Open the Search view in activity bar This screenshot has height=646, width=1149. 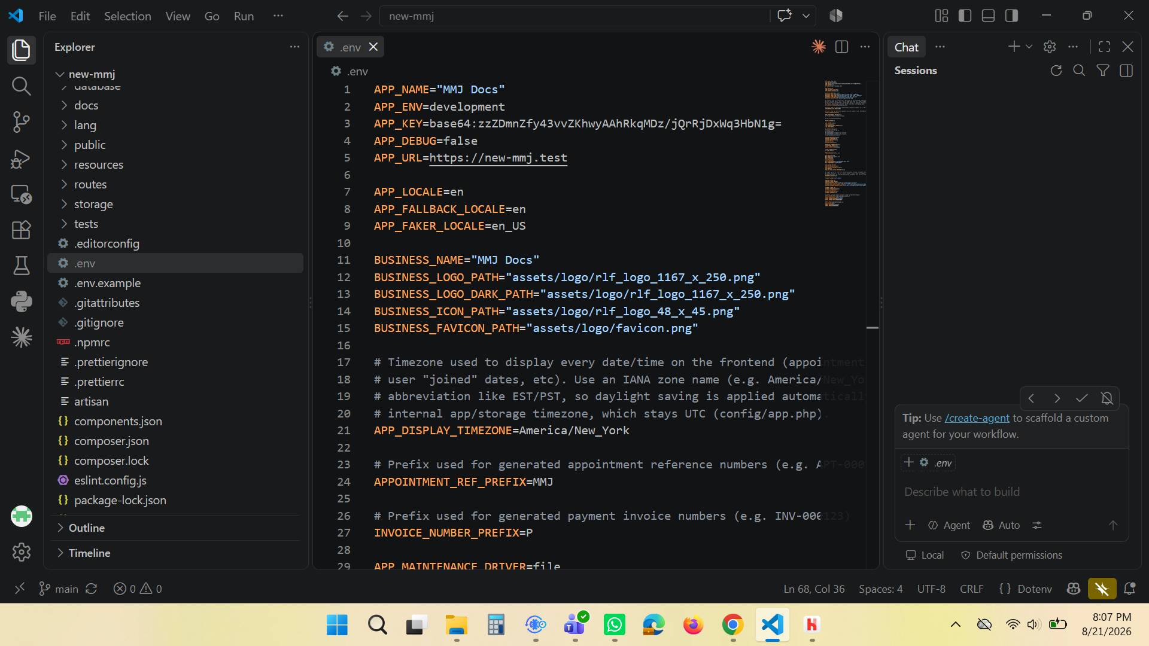[x=22, y=86]
